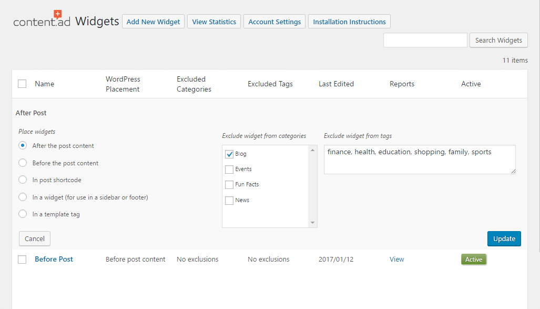Open Installation Instructions
This screenshot has width=540, height=309.
point(349,22)
